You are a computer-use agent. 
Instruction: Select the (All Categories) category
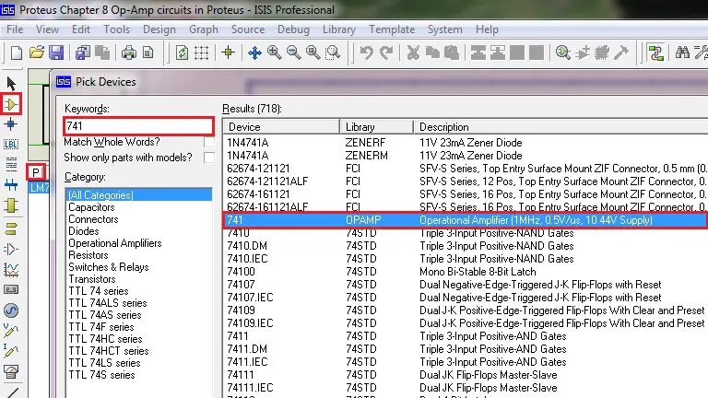pyautogui.click(x=138, y=195)
